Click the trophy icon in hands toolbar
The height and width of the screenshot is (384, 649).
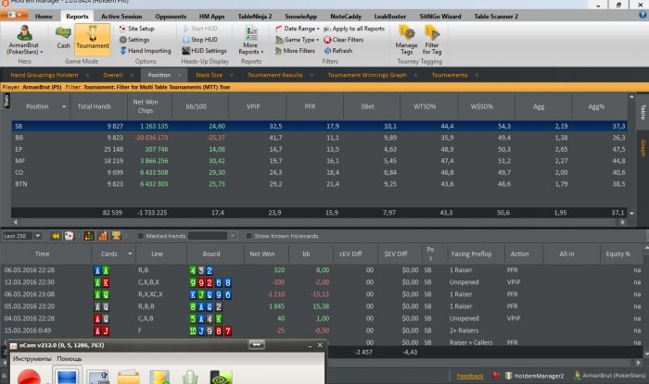[116, 236]
